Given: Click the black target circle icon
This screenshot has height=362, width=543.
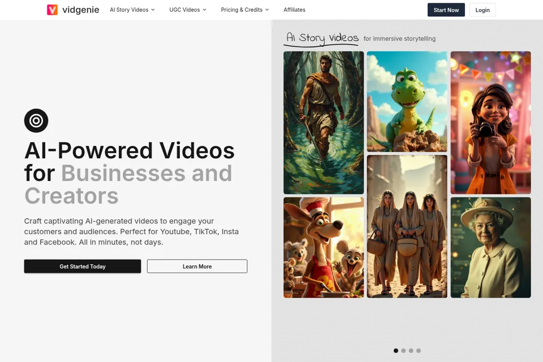Looking at the screenshot, I should click(36, 120).
